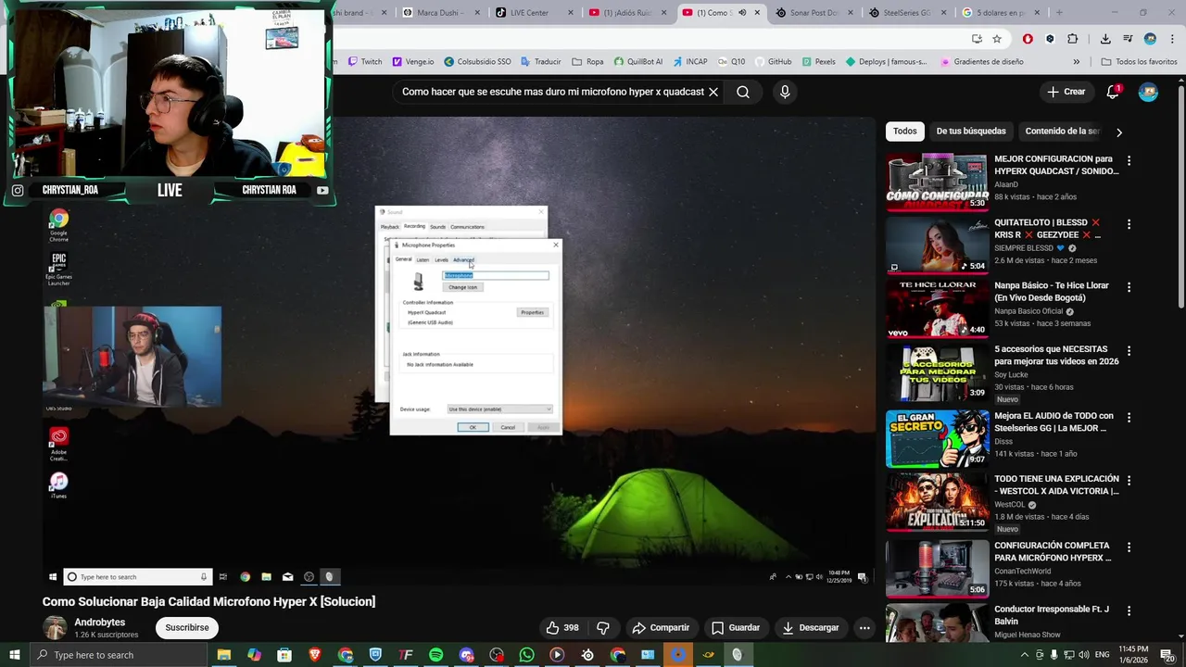The width and height of the screenshot is (1186, 667).
Task: Open more actions menu beside Descargar
Action: pyautogui.click(x=864, y=627)
